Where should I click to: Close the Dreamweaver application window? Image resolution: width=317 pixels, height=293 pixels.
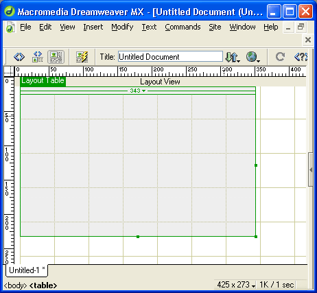tap(305, 12)
